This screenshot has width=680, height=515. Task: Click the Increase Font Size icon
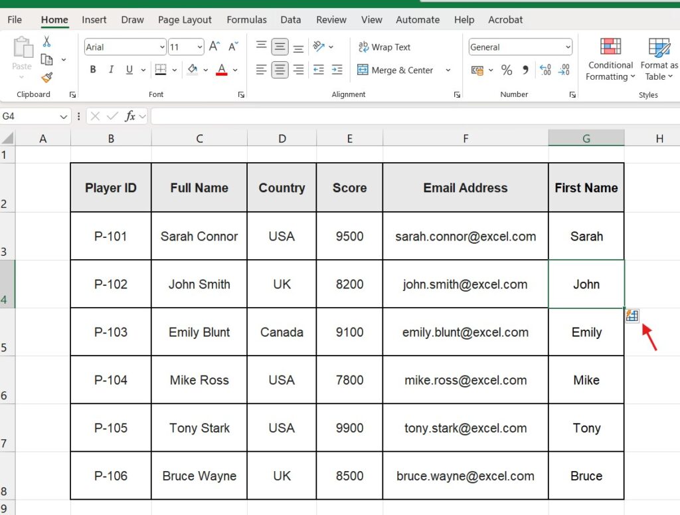point(214,47)
